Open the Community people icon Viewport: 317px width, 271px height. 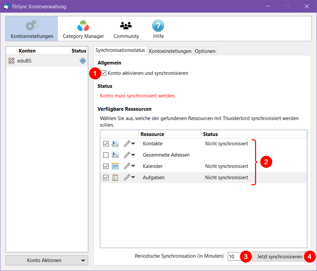coord(126,26)
